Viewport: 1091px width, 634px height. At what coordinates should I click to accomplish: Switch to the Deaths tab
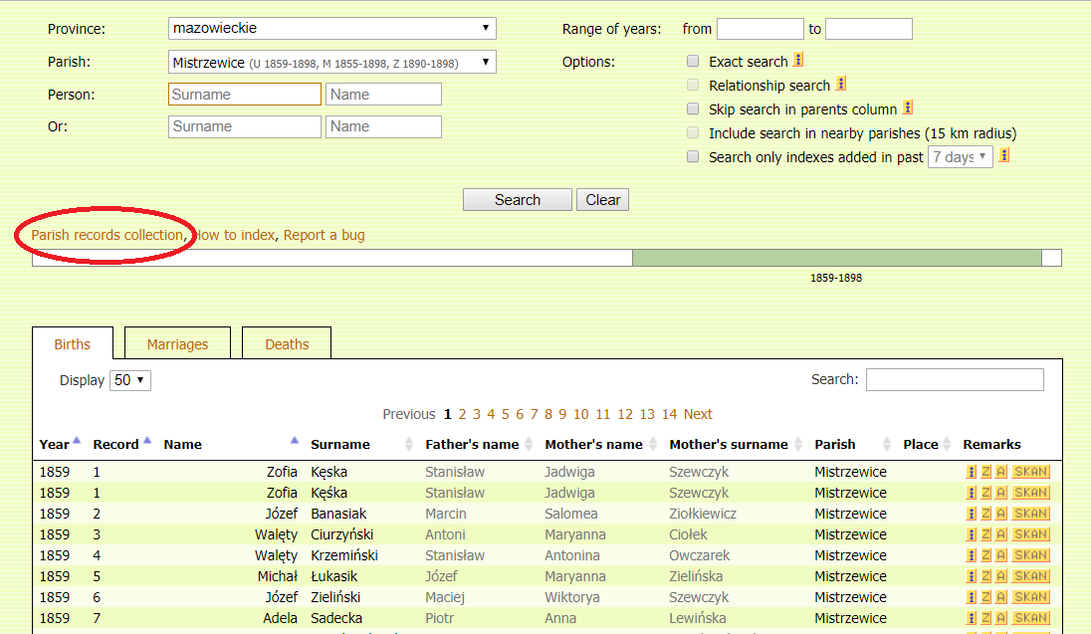[x=287, y=344]
